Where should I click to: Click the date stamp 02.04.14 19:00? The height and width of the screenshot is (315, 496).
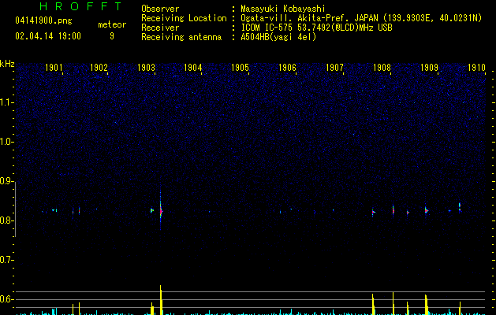coord(48,36)
